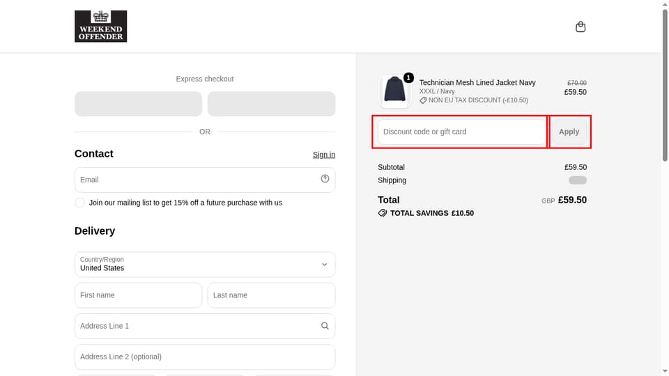669x376 pixels.
Task: Click the Sign in link
Action: 324,155
